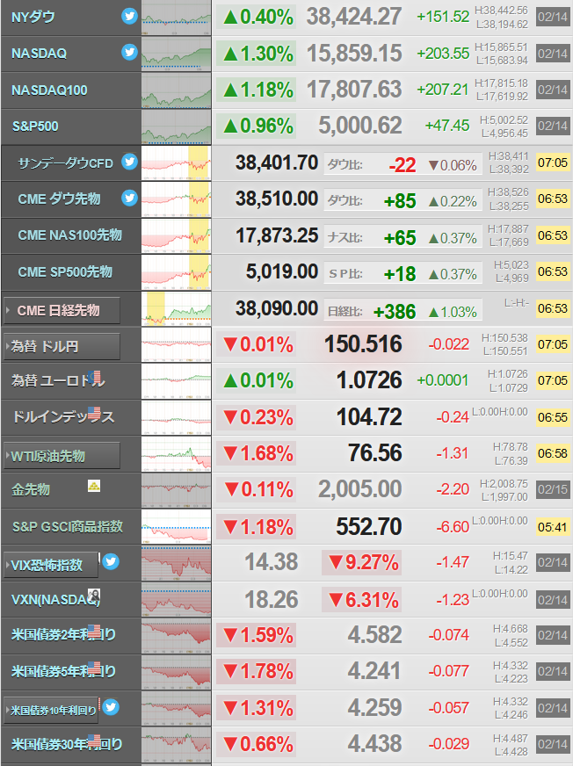Click the Twitter icon beside 米国債券10年利回り

(x=111, y=707)
